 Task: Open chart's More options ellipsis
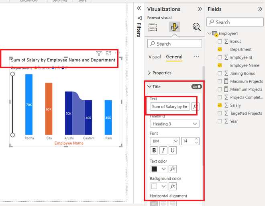click(118, 53)
